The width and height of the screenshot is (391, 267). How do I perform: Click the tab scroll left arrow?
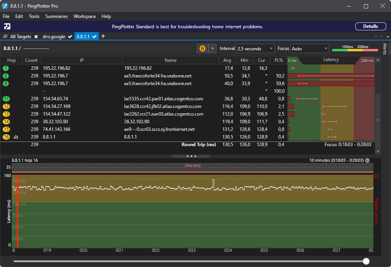376,36
